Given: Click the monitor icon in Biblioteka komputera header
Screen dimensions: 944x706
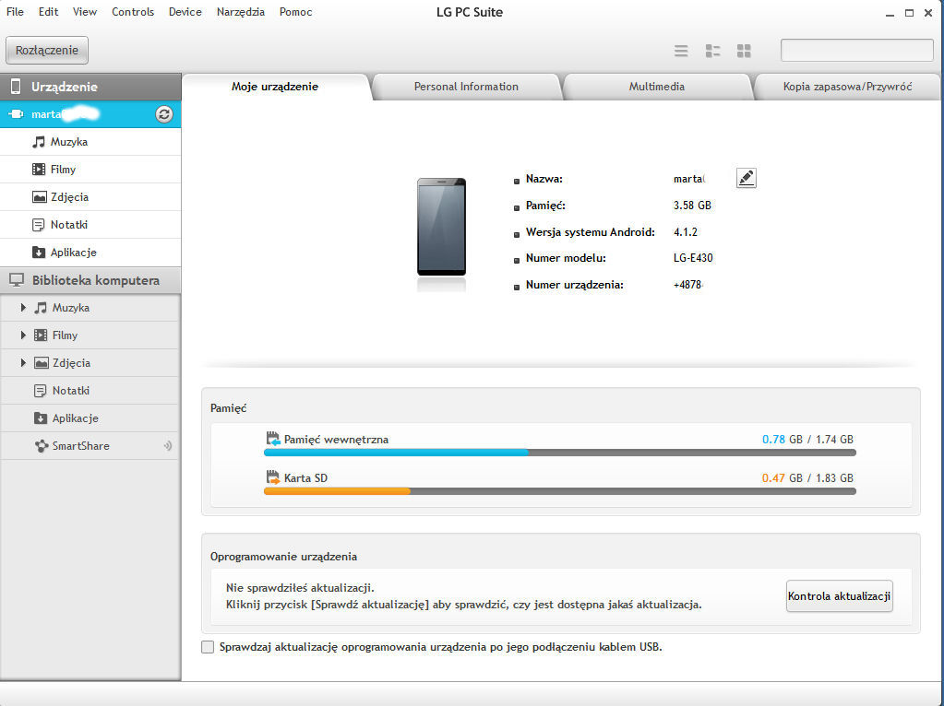Looking at the screenshot, I should click(17, 280).
